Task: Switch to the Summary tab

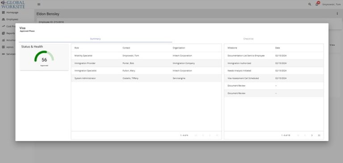Action: (96, 39)
